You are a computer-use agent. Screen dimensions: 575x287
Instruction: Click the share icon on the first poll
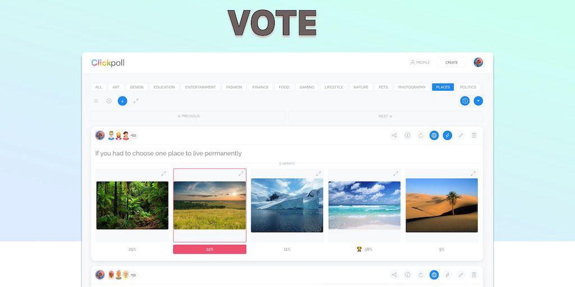394,136
